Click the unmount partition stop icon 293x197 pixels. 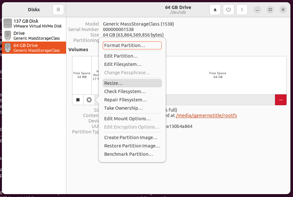tap(78, 100)
